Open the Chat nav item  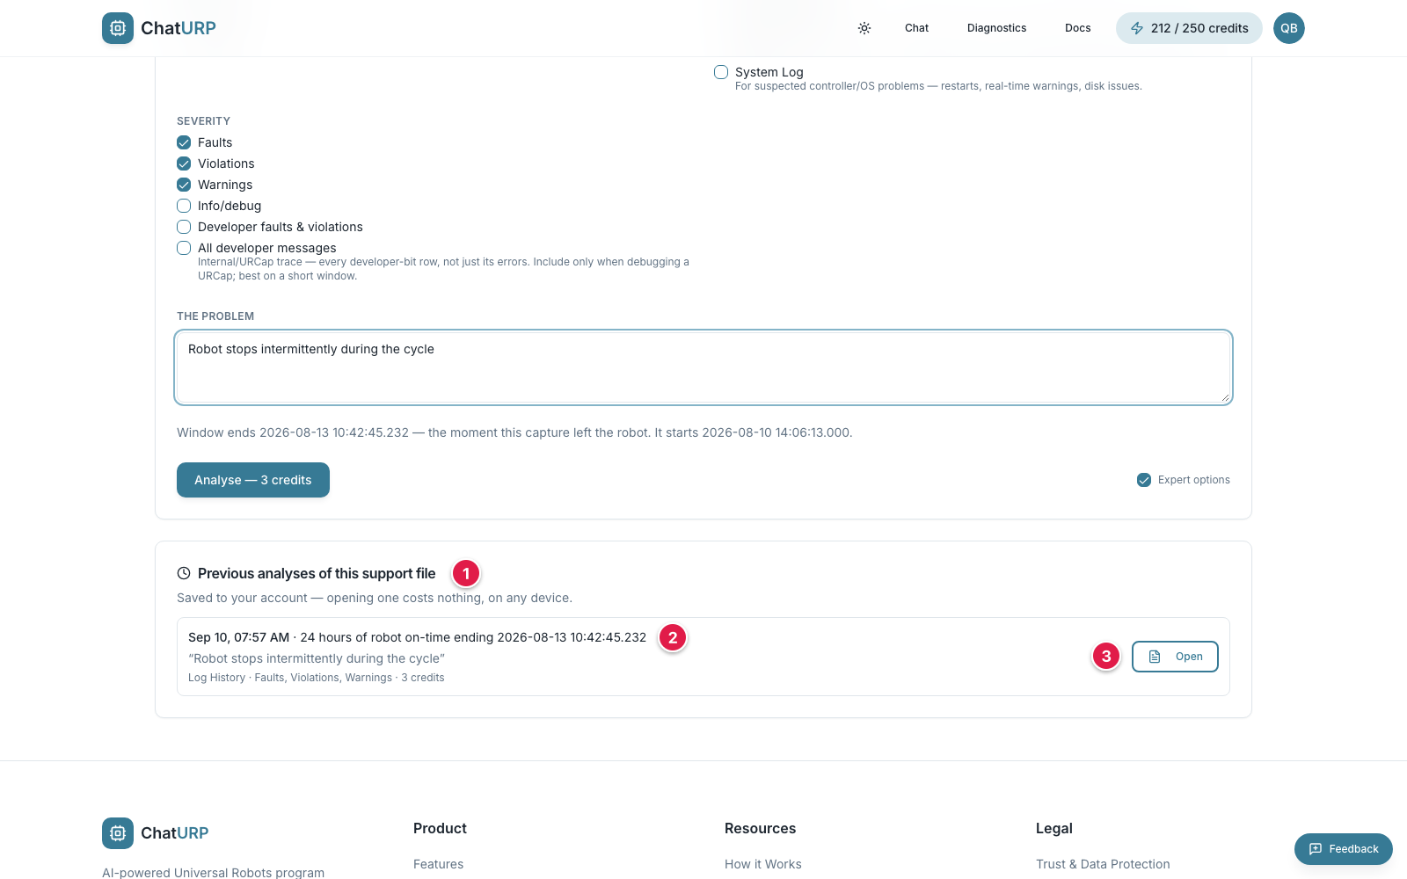(916, 28)
